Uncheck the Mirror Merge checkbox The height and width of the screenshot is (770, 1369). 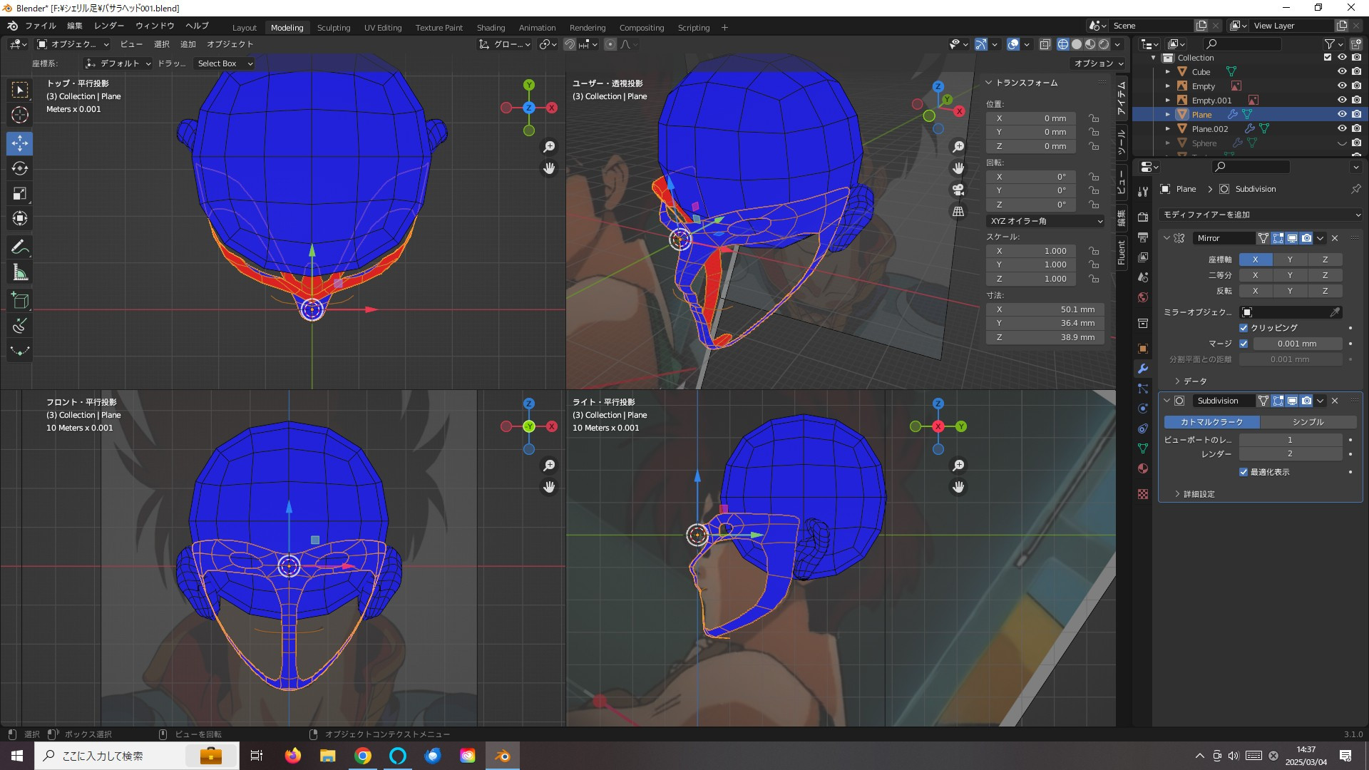tap(1244, 344)
